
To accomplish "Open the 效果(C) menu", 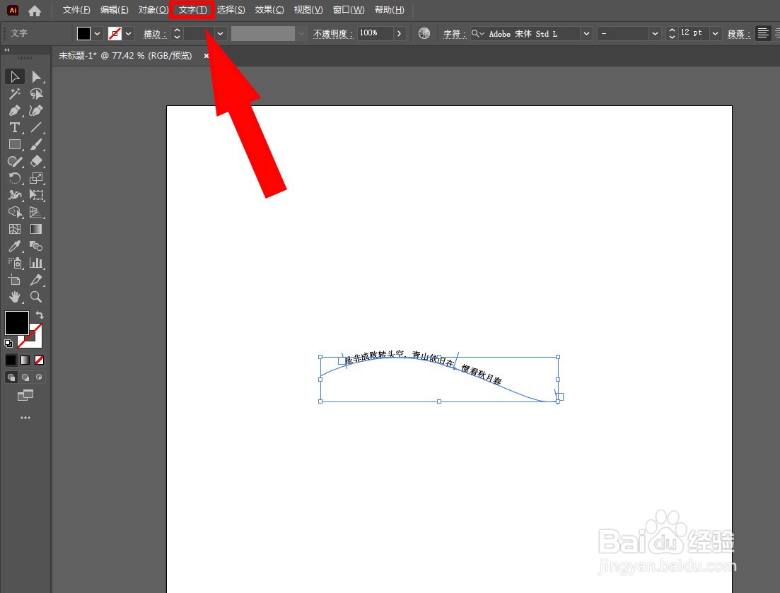I will pyautogui.click(x=269, y=10).
